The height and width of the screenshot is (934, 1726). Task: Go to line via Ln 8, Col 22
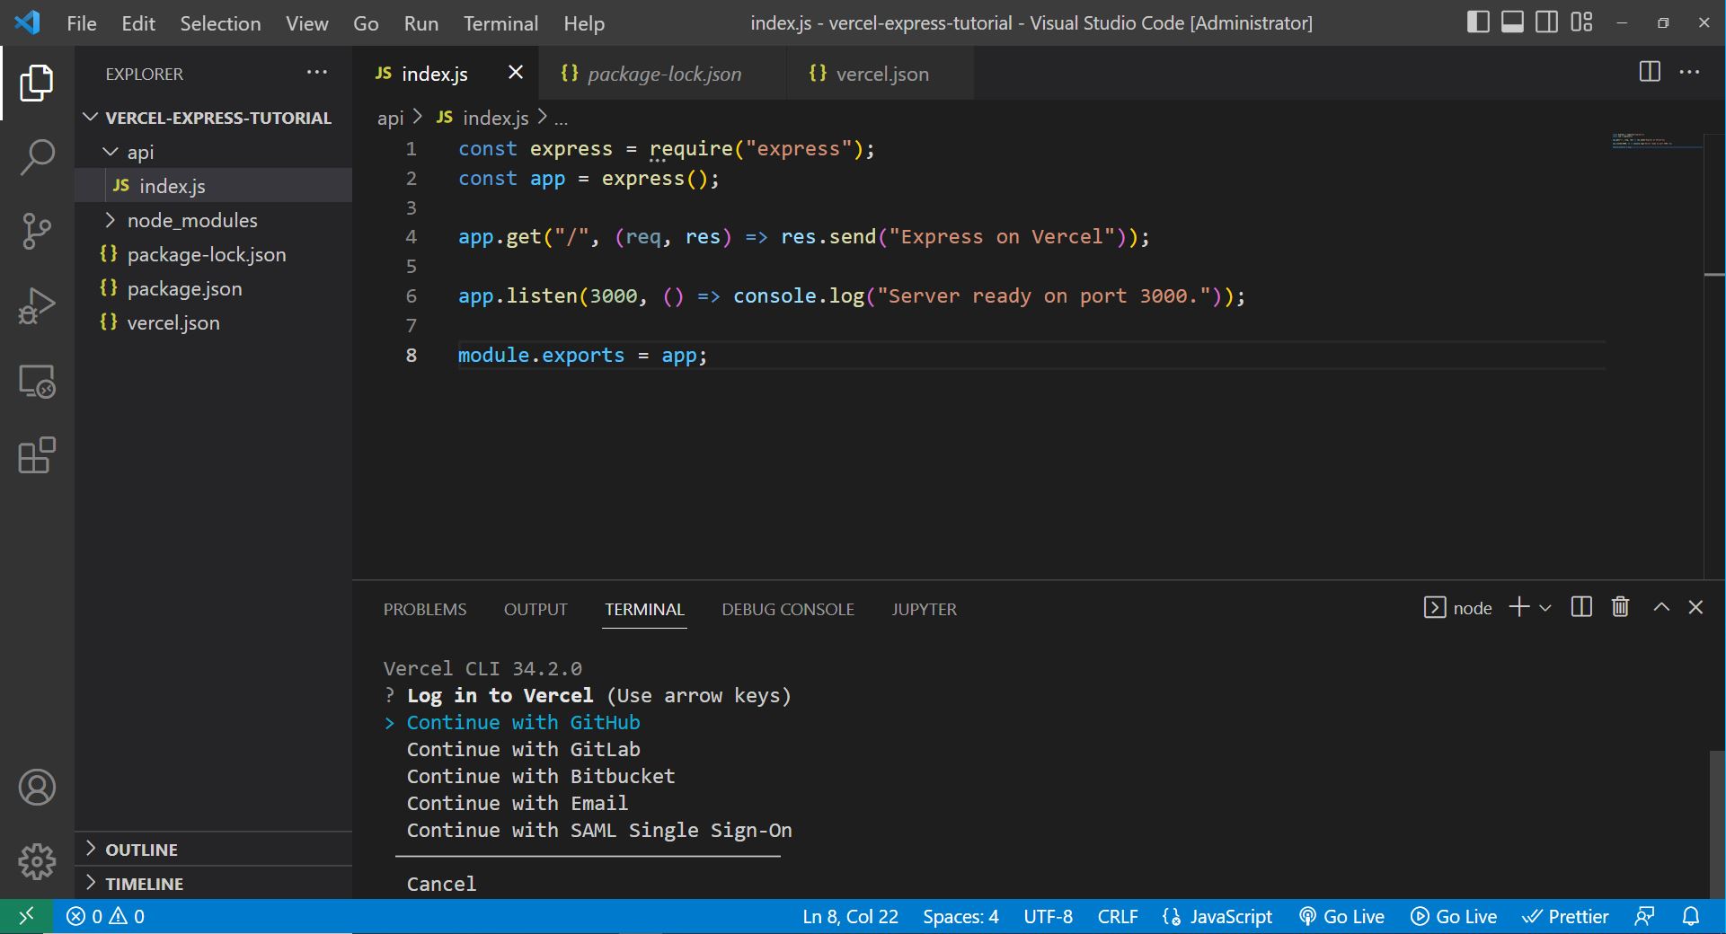850,916
